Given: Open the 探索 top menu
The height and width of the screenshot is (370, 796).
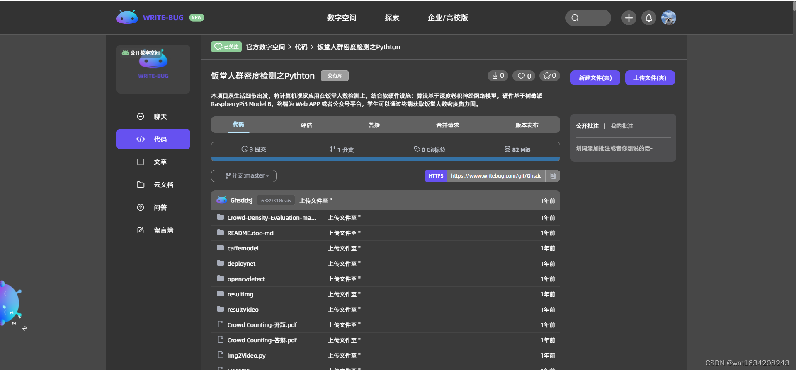Looking at the screenshot, I should 392,18.
